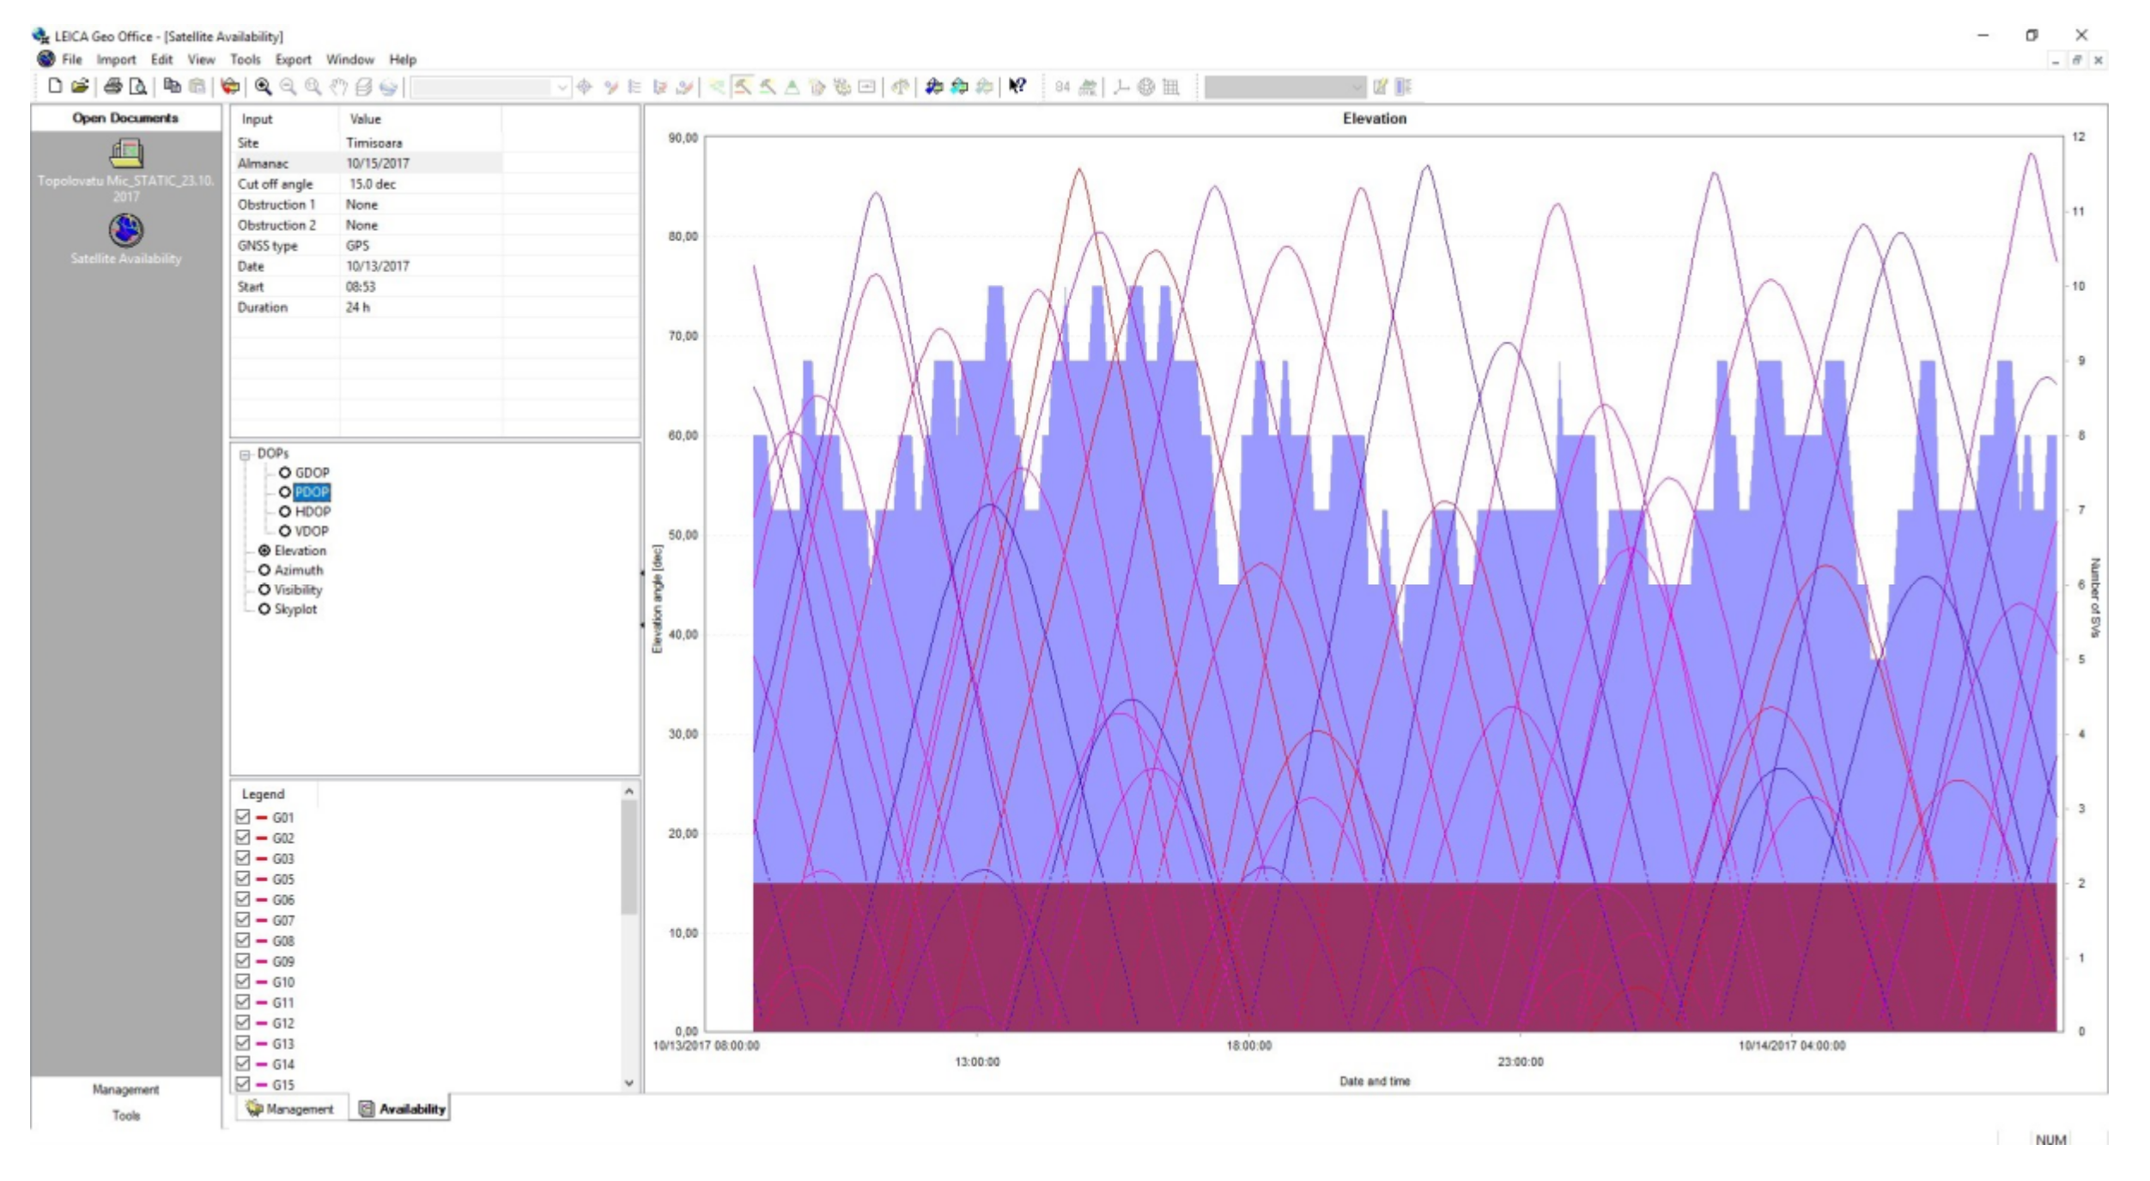2150x1181 pixels.
Task: Click the Print toolbar icon
Action: (x=112, y=86)
